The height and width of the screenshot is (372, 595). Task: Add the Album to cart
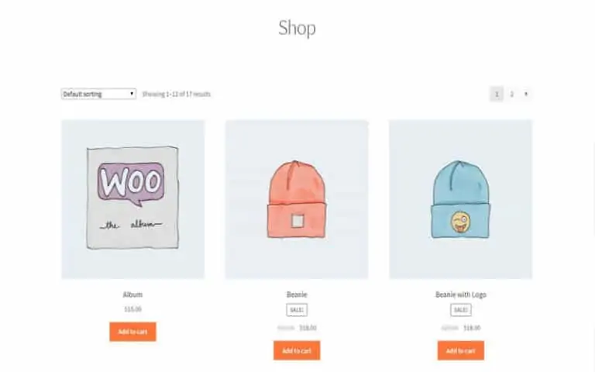tap(132, 332)
